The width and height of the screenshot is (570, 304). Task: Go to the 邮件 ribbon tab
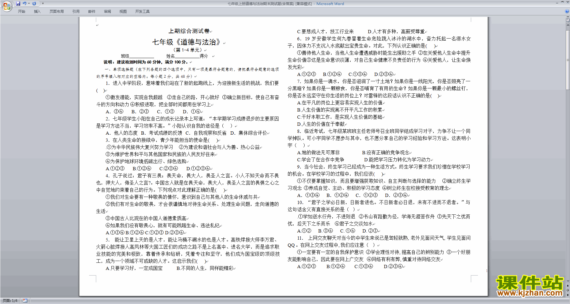point(92,12)
